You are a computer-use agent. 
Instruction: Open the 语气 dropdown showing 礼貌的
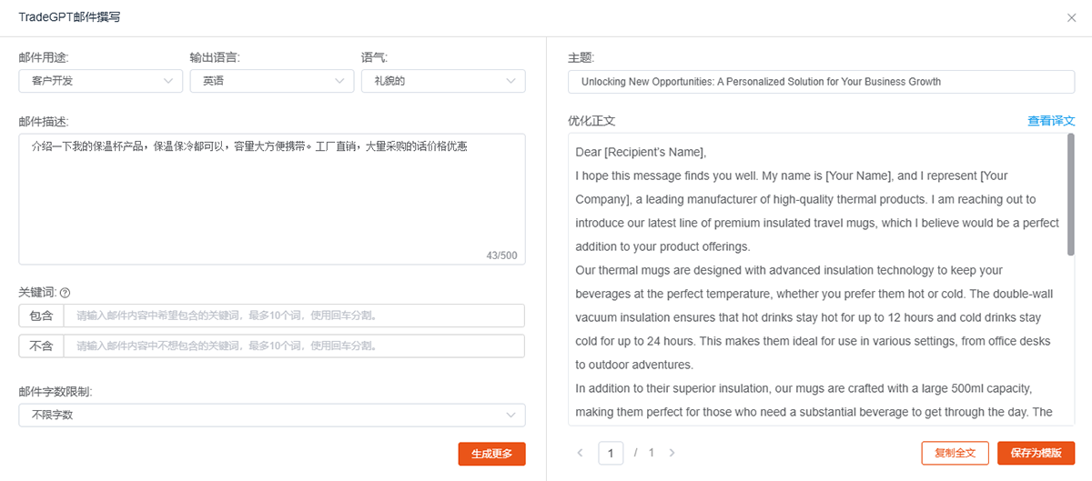[442, 81]
